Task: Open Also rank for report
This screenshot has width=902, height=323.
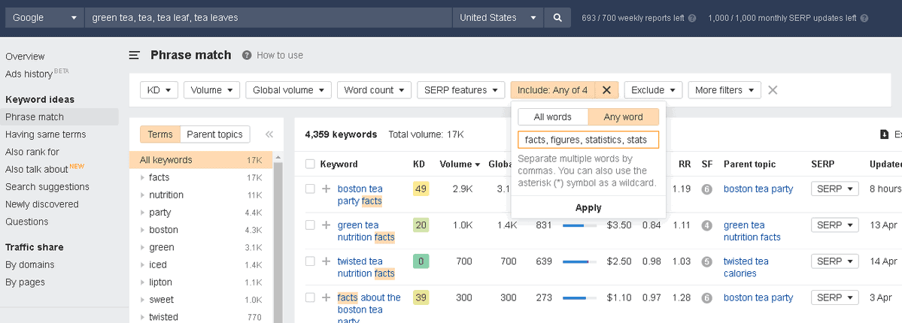Action: coord(32,152)
